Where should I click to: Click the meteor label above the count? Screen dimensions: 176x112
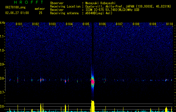point(40,9)
